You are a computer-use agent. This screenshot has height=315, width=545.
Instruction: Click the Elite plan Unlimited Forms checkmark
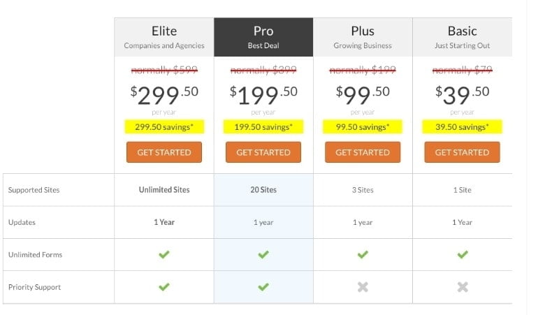164,254
